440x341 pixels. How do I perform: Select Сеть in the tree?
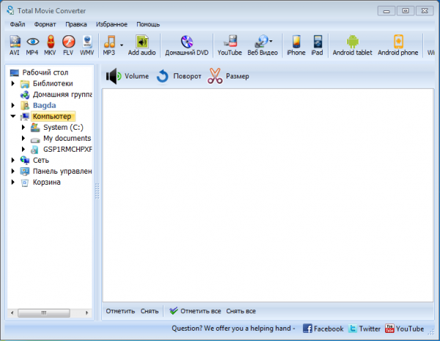click(41, 160)
